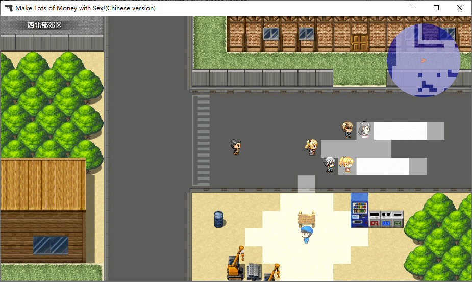Select the silver-haired boy character
472x282 pixels.
[x=329, y=164]
